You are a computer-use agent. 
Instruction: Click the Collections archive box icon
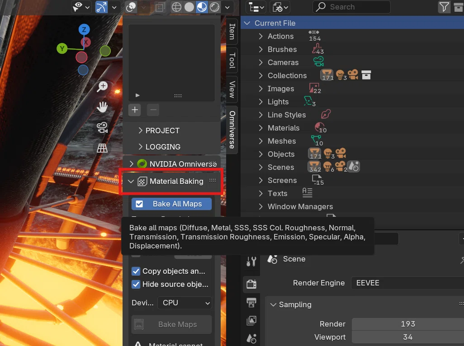pyautogui.click(x=366, y=75)
